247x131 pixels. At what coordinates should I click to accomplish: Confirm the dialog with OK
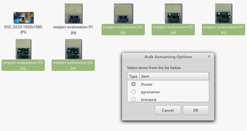click(196, 110)
